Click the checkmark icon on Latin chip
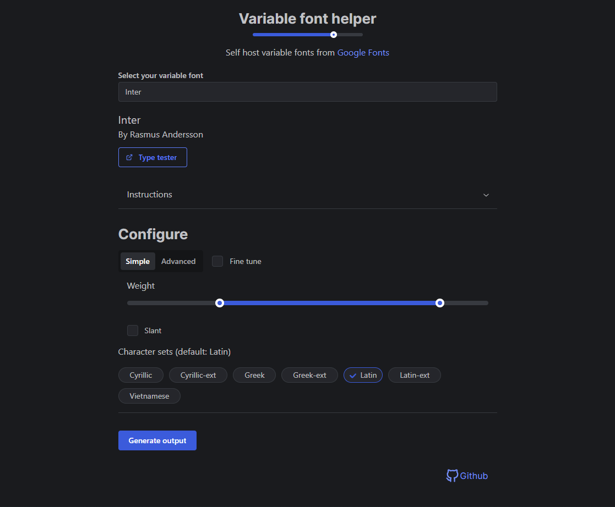This screenshot has height=507, width=615. (x=353, y=376)
